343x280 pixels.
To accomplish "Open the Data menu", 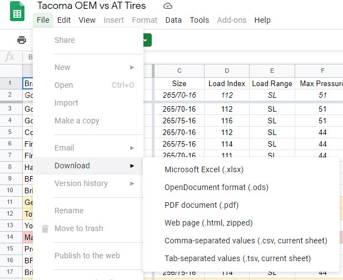I will [173, 20].
